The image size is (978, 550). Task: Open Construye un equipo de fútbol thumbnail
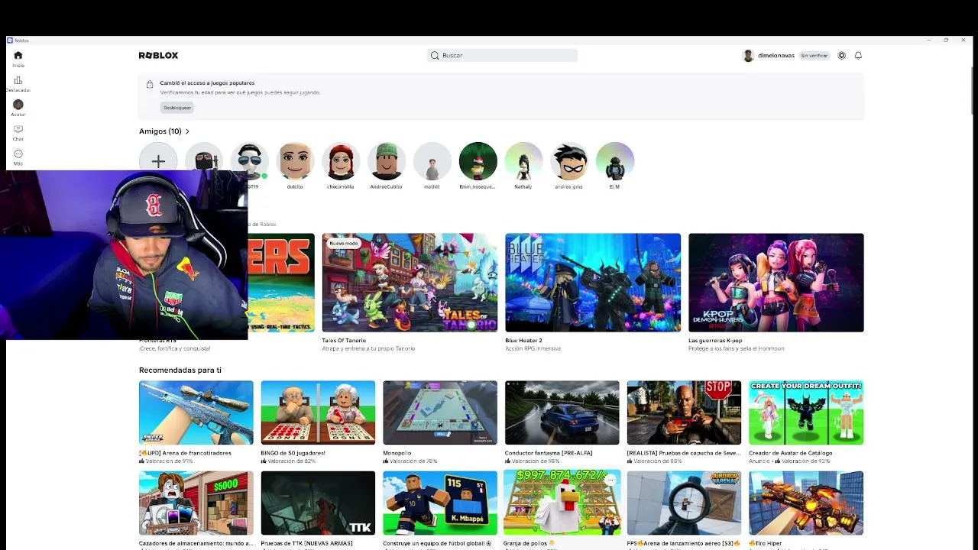tap(440, 503)
